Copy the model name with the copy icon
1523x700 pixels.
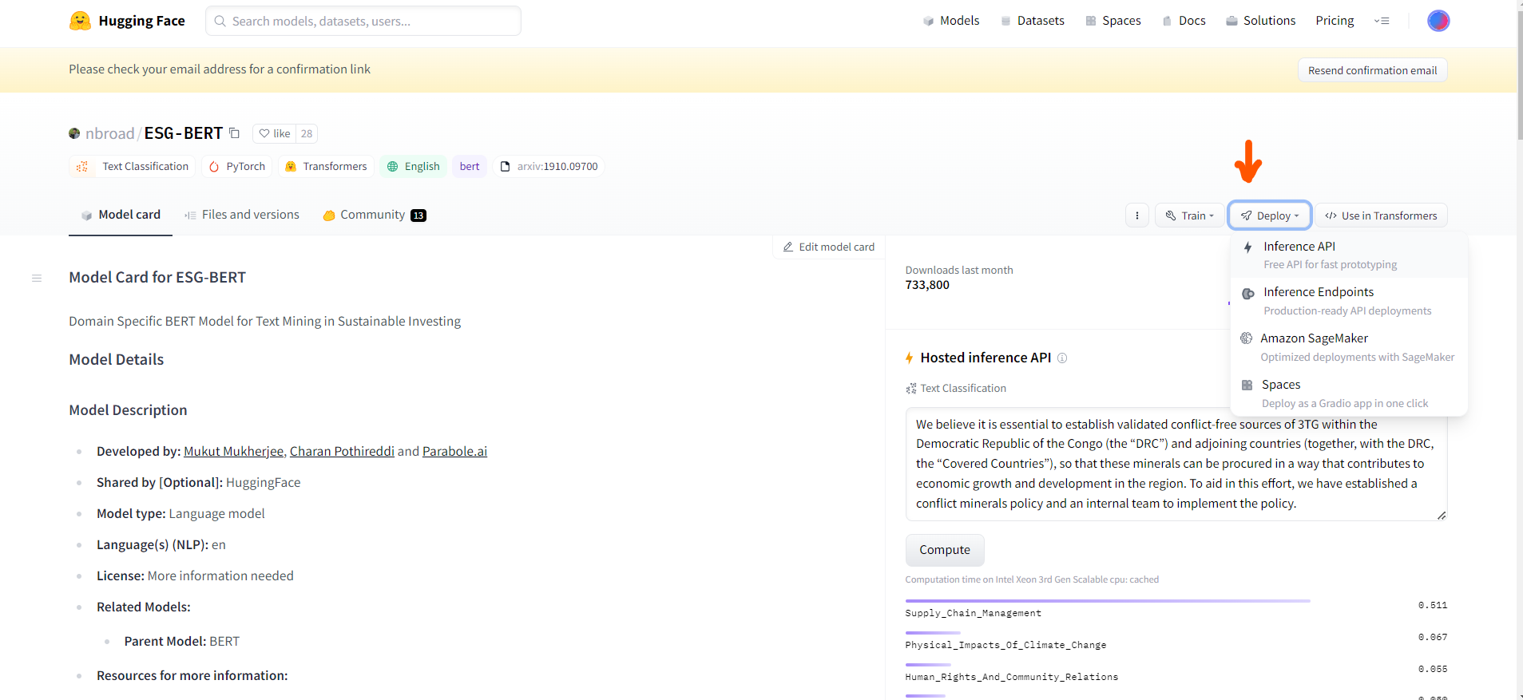(x=234, y=133)
